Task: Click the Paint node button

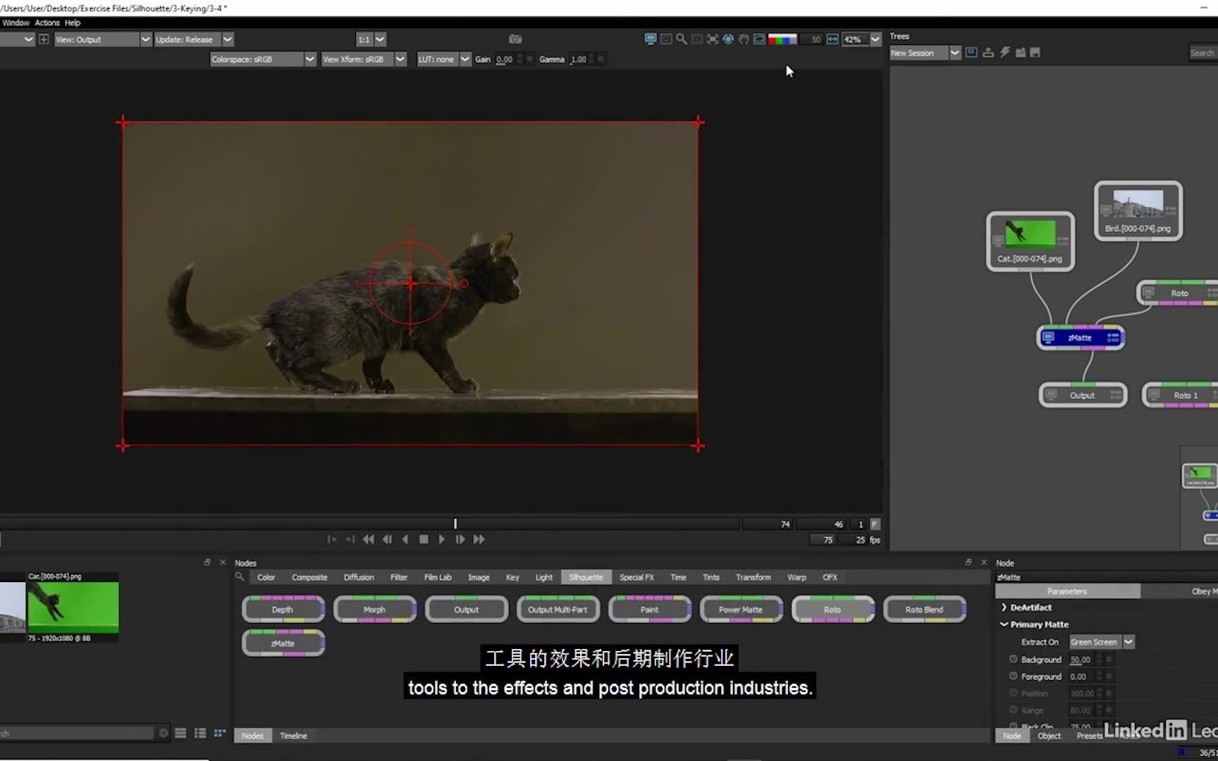Action: (649, 610)
